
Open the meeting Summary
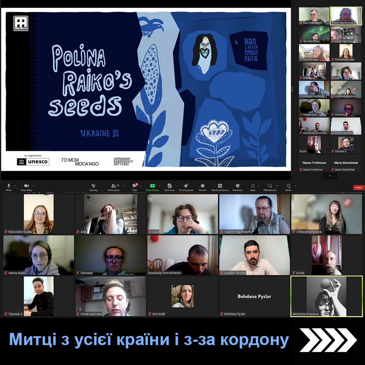[x=169, y=186]
